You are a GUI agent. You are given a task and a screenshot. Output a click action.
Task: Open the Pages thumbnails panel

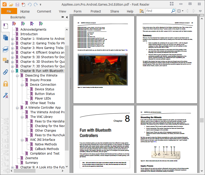tap(6, 38)
